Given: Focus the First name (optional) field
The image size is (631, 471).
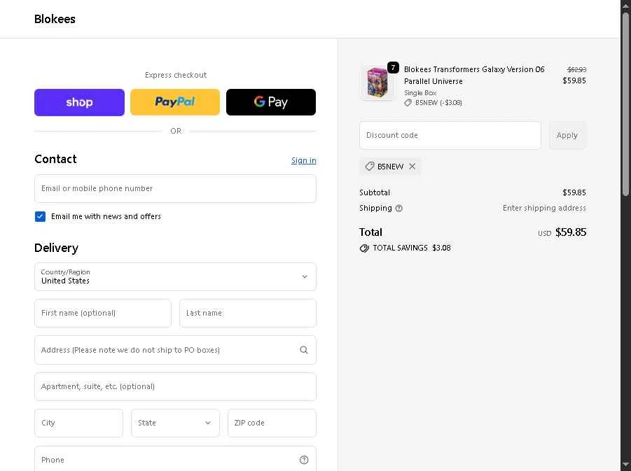Looking at the screenshot, I should coord(103,313).
